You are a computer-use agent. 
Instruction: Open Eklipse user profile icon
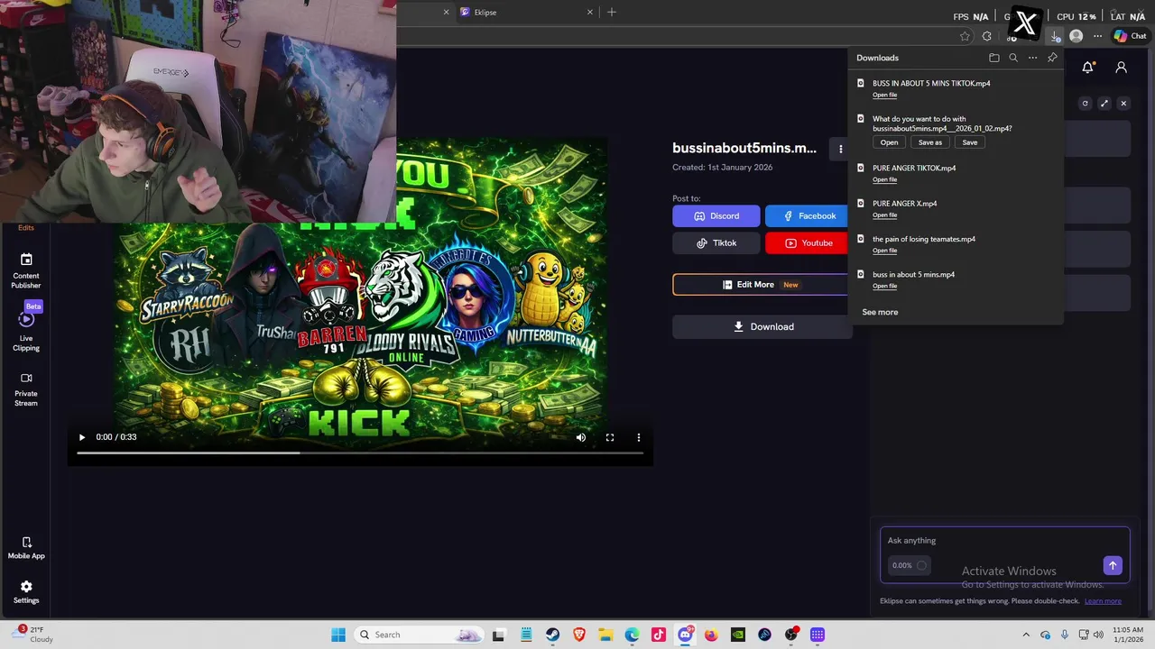tap(1121, 68)
